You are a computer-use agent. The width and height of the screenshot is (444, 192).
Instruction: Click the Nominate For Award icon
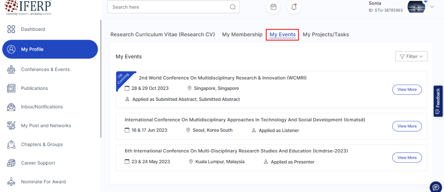click(11, 182)
